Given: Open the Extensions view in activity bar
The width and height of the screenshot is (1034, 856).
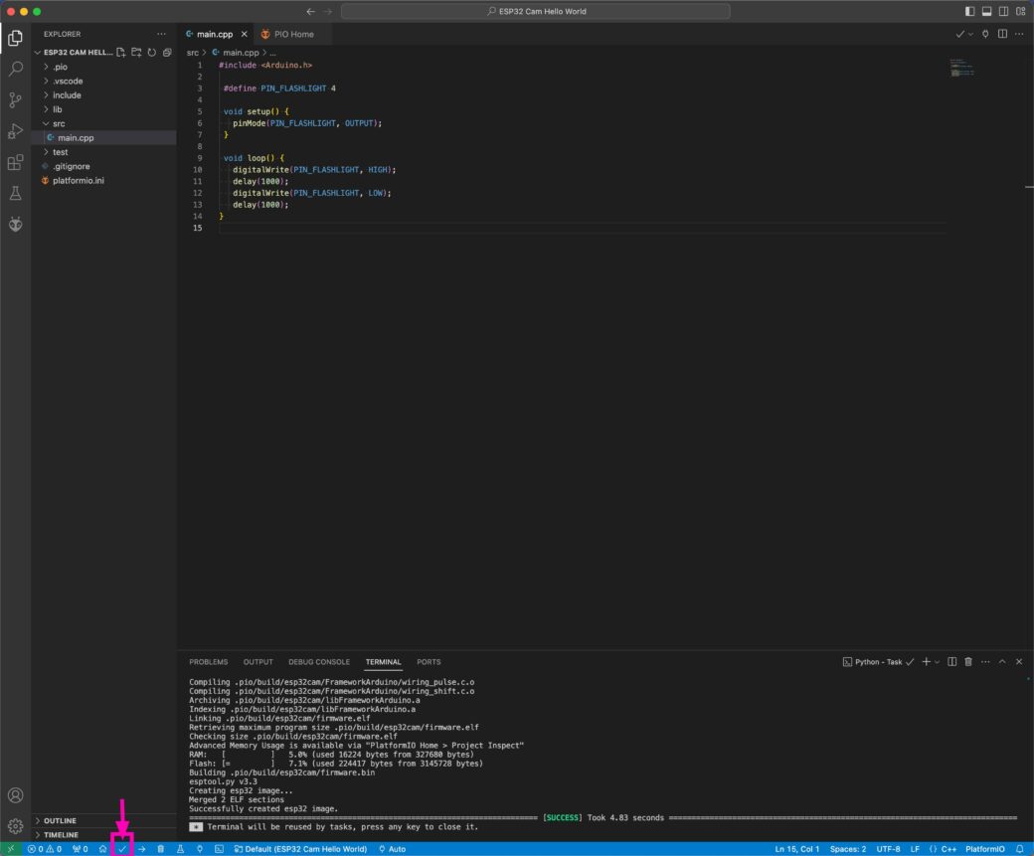Looking at the screenshot, I should click(x=15, y=163).
